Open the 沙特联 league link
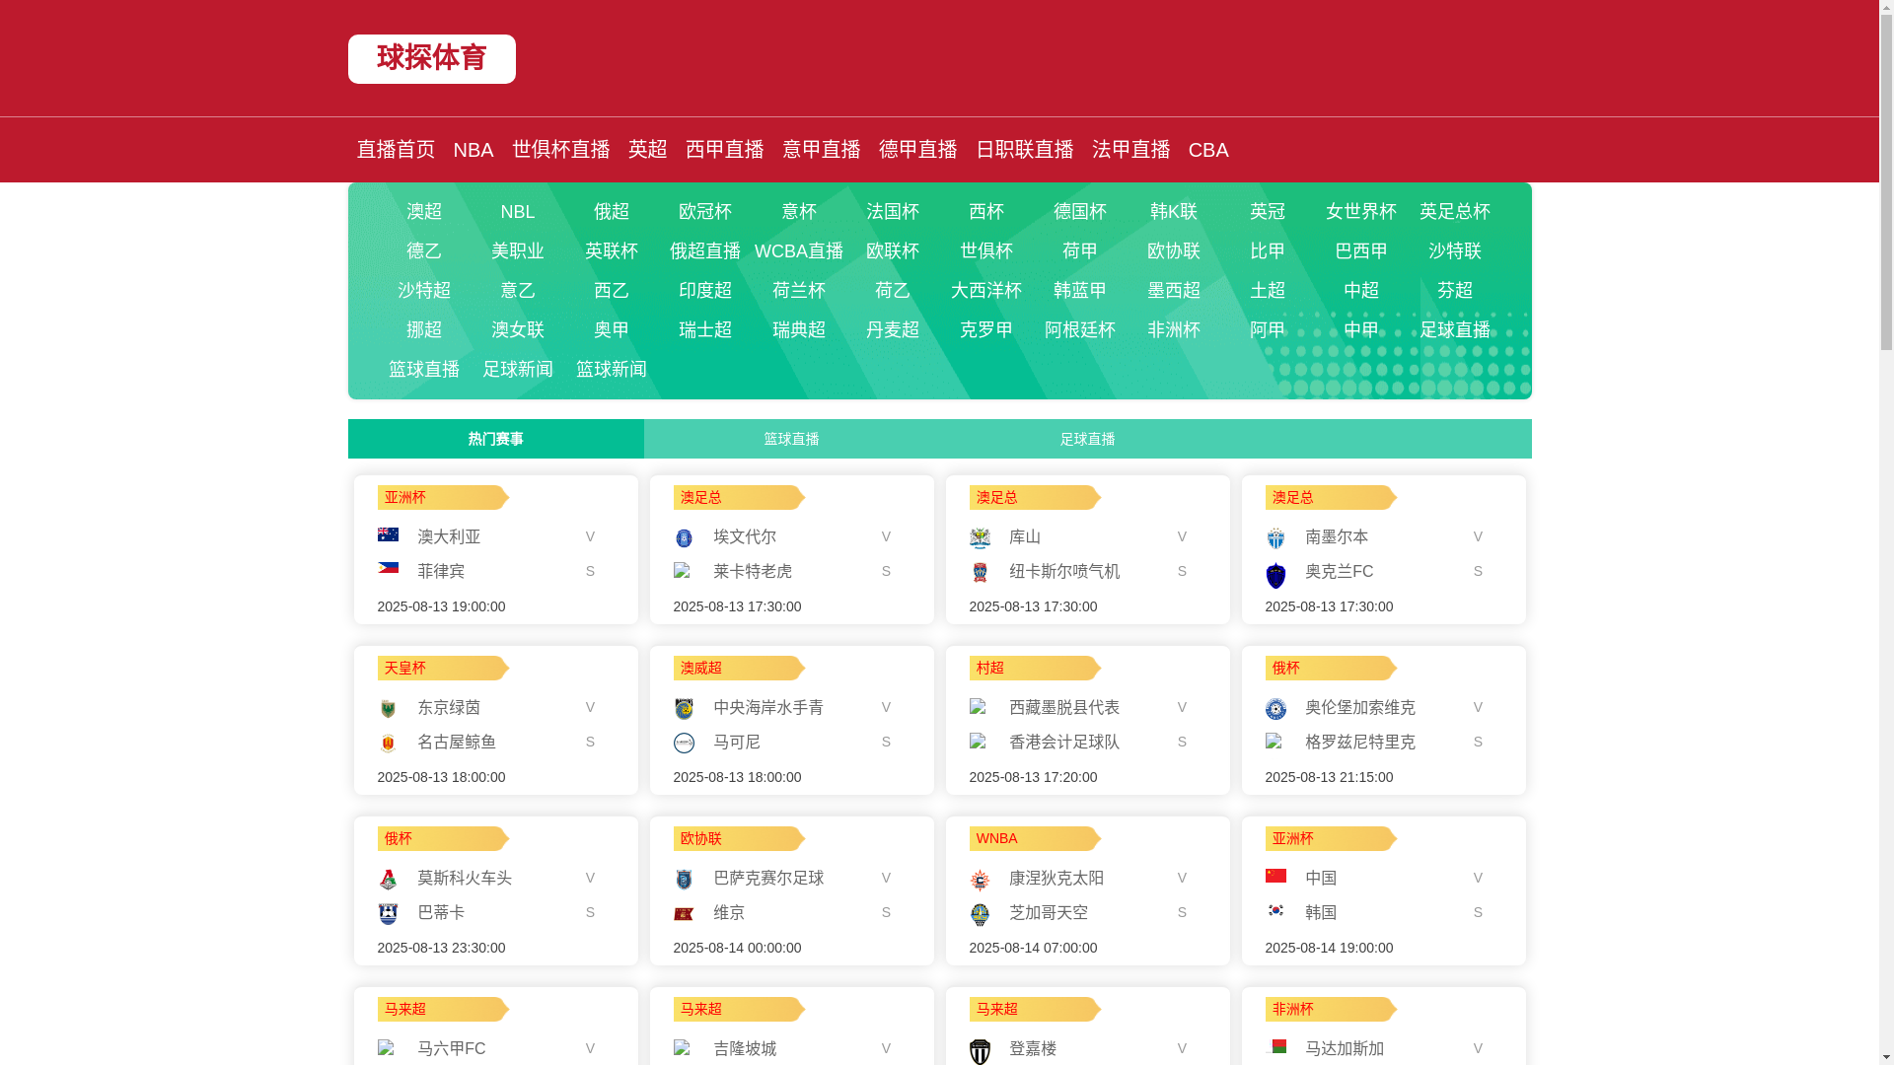Viewport: 1894px width, 1065px height. (1455, 250)
